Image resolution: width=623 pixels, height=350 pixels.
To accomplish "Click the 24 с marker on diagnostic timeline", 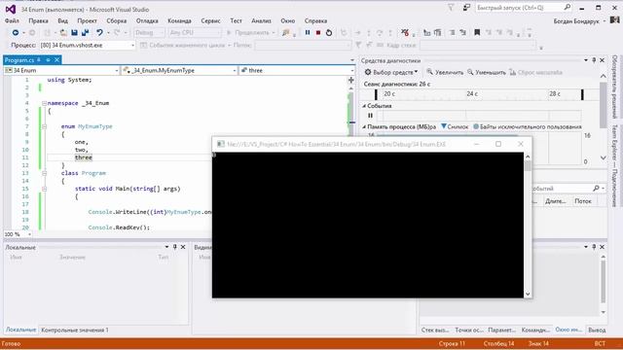I will 472,94.
